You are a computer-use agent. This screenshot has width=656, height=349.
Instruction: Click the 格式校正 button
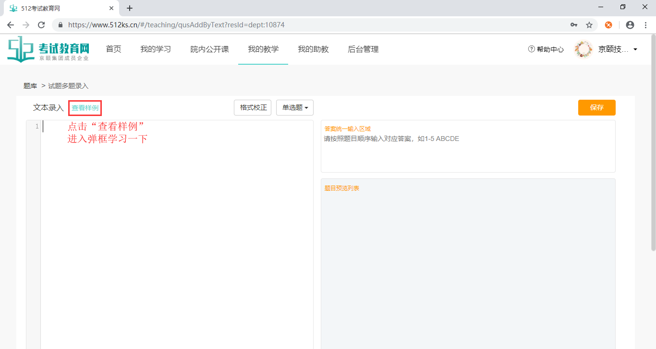point(253,108)
